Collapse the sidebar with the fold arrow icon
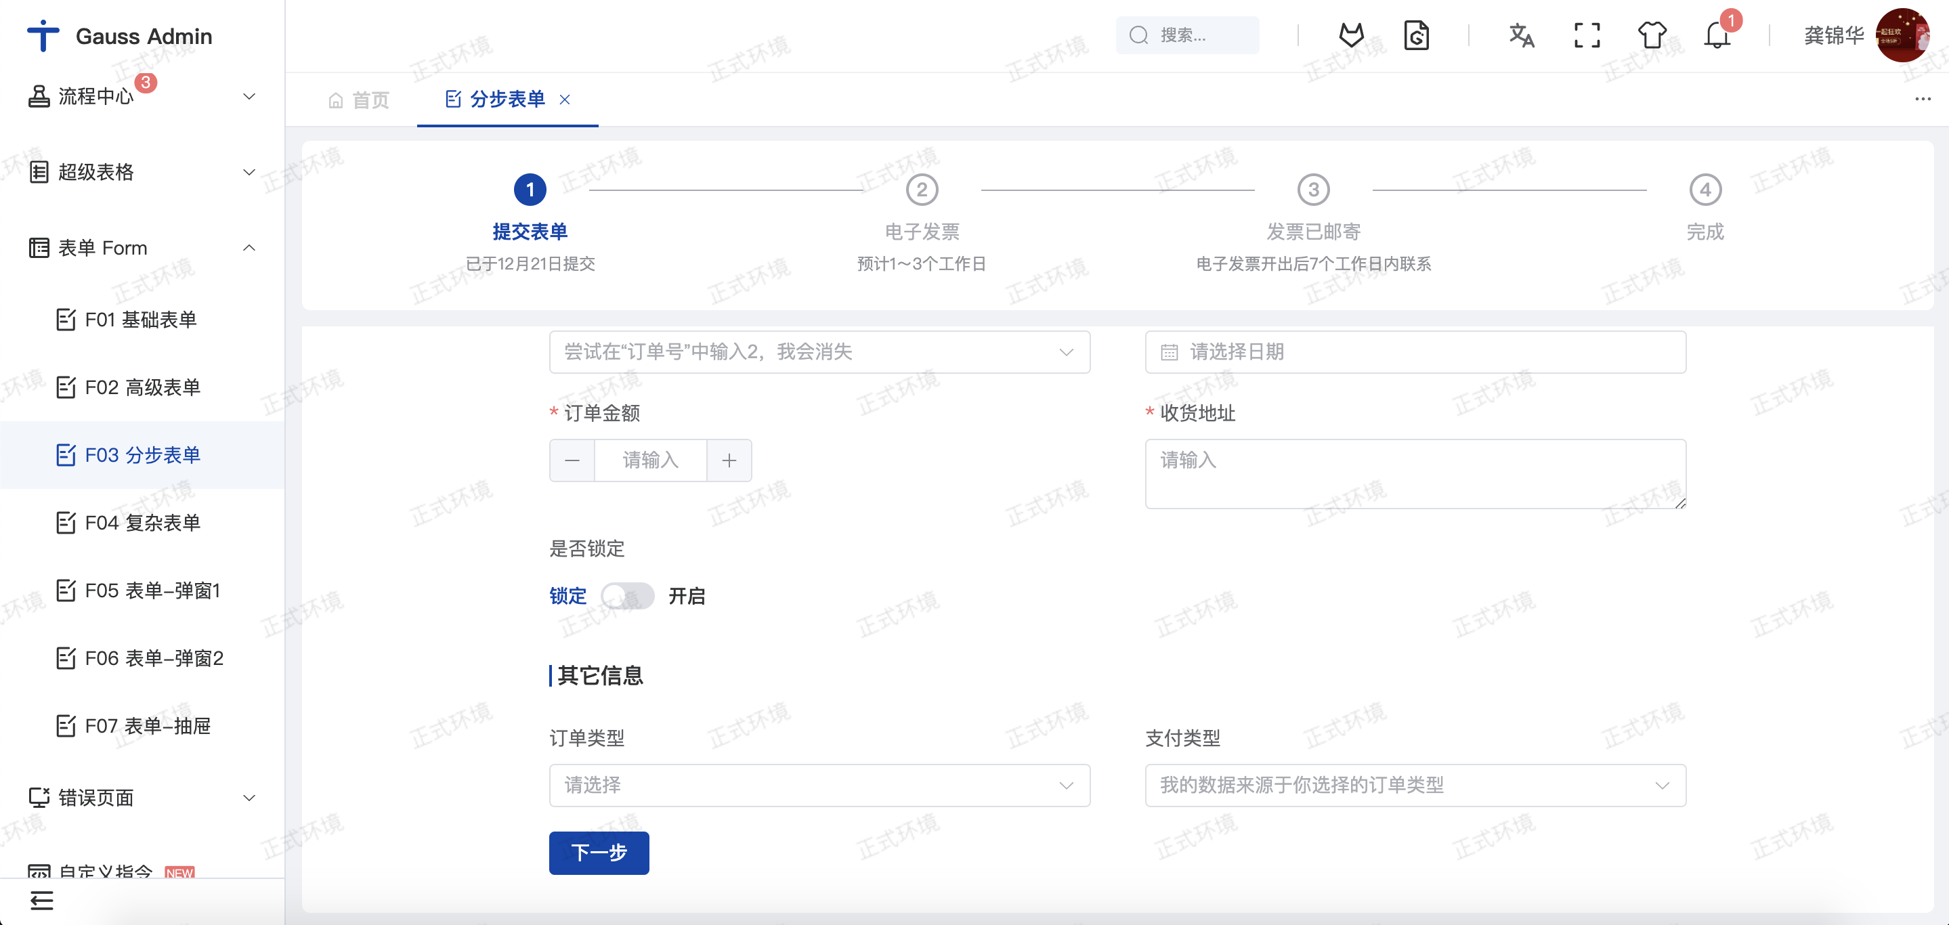This screenshot has width=1949, height=925. [43, 901]
